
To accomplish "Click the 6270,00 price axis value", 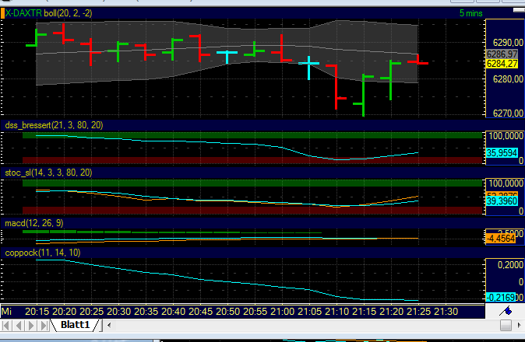I will (x=508, y=113).
